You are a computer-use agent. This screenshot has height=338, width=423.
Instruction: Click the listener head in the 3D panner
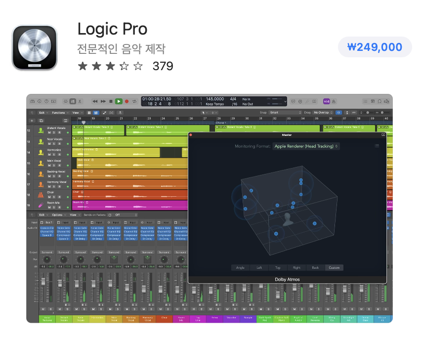288,219
